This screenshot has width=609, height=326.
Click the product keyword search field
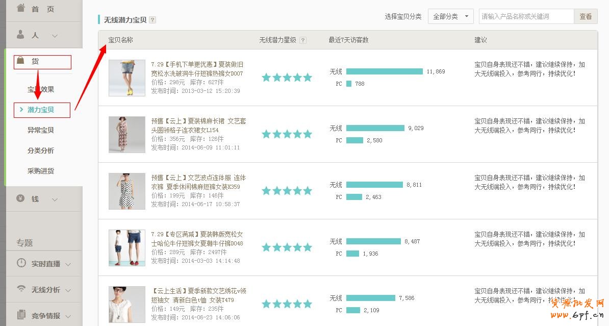pos(526,16)
